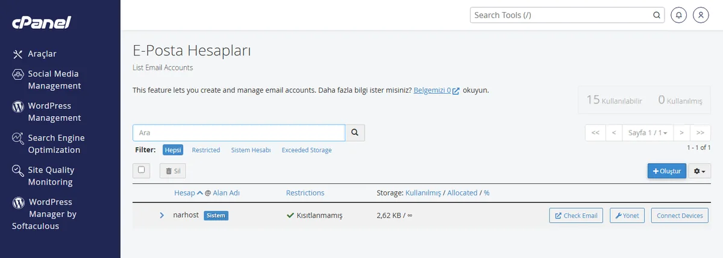Open the gear settings dropdown
Image resolution: width=723 pixels, height=258 pixels.
click(699, 171)
